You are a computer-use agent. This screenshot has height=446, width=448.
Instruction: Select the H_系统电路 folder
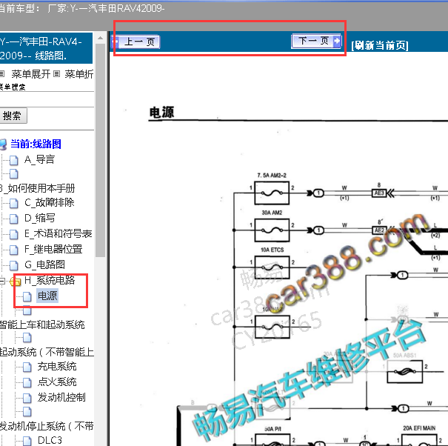(x=50, y=280)
